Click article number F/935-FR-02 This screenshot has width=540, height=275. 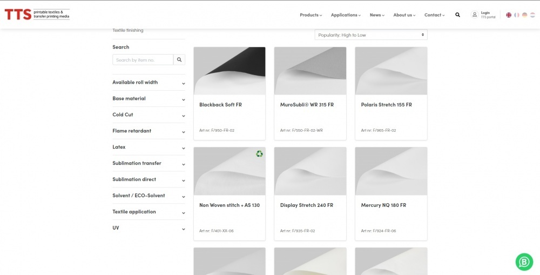298,231
